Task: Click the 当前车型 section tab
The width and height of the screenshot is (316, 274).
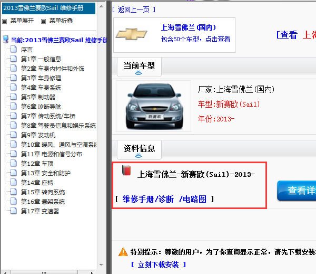Action: point(139,67)
